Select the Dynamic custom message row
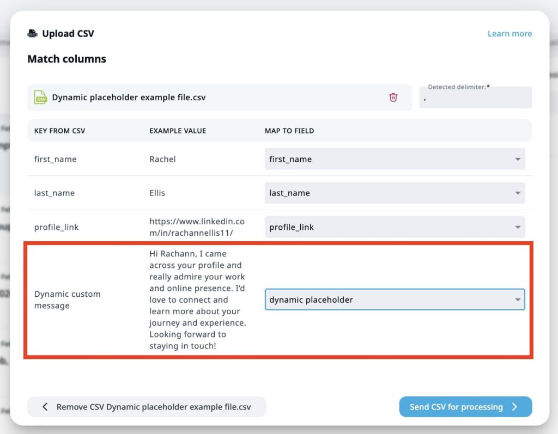The width and height of the screenshot is (558, 434). pos(67,299)
